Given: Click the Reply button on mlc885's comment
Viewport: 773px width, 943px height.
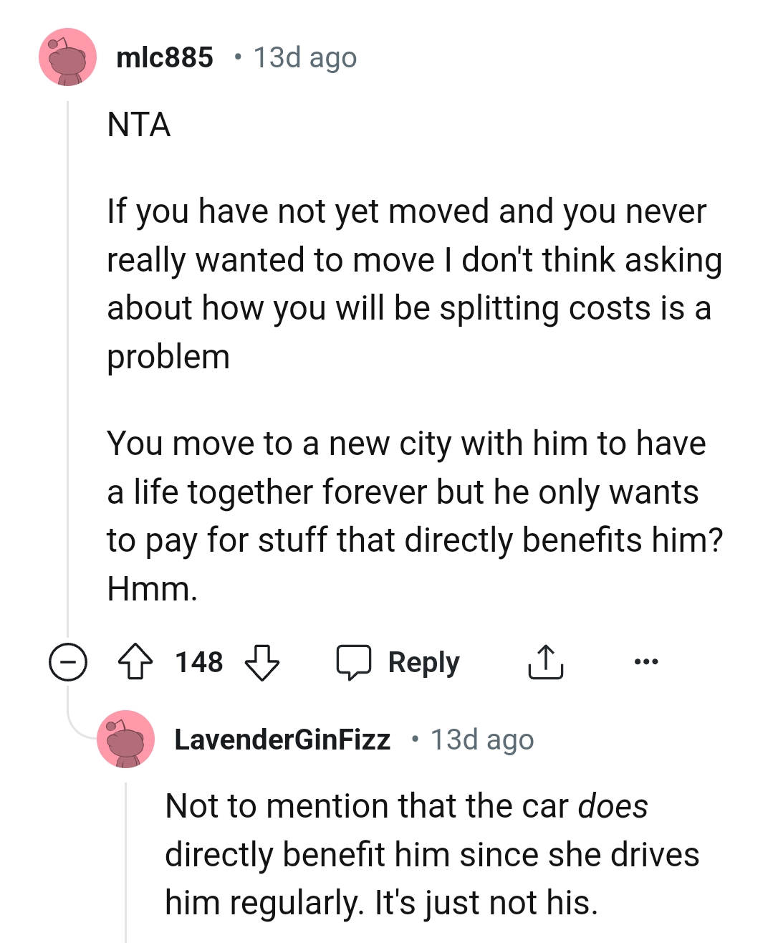Looking at the screenshot, I should (x=423, y=661).
